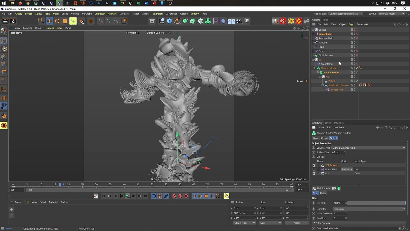Click the Voxel Size input field
This screenshot has width=410, height=231.
pos(337,152)
